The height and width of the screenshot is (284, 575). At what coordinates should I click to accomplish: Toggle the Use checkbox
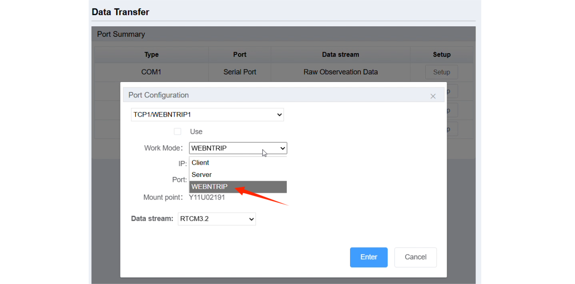click(x=178, y=132)
